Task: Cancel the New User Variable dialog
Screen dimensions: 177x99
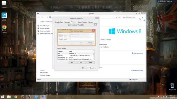Action: point(90,43)
